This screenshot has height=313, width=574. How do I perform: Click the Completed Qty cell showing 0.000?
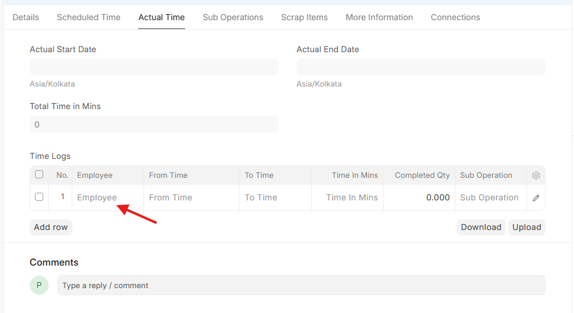point(419,198)
